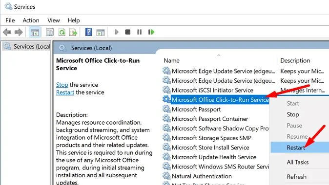Click Services icon in the title bar
Viewport: 329px width, 185px height.
(8, 6)
